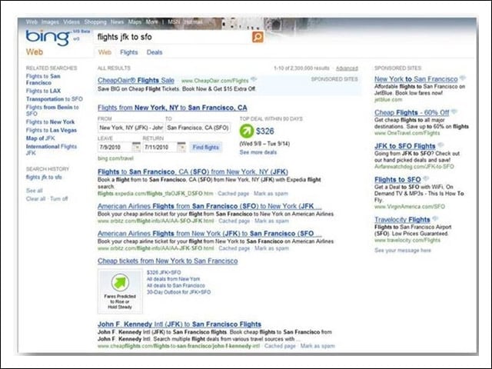Click the Fares Predicted to Rise thumbnail
Viewport: 492px width, 369px height.
click(x=120, y=291)
